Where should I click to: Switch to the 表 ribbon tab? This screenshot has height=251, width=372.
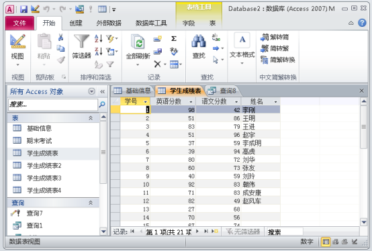(x=212, y=23)
